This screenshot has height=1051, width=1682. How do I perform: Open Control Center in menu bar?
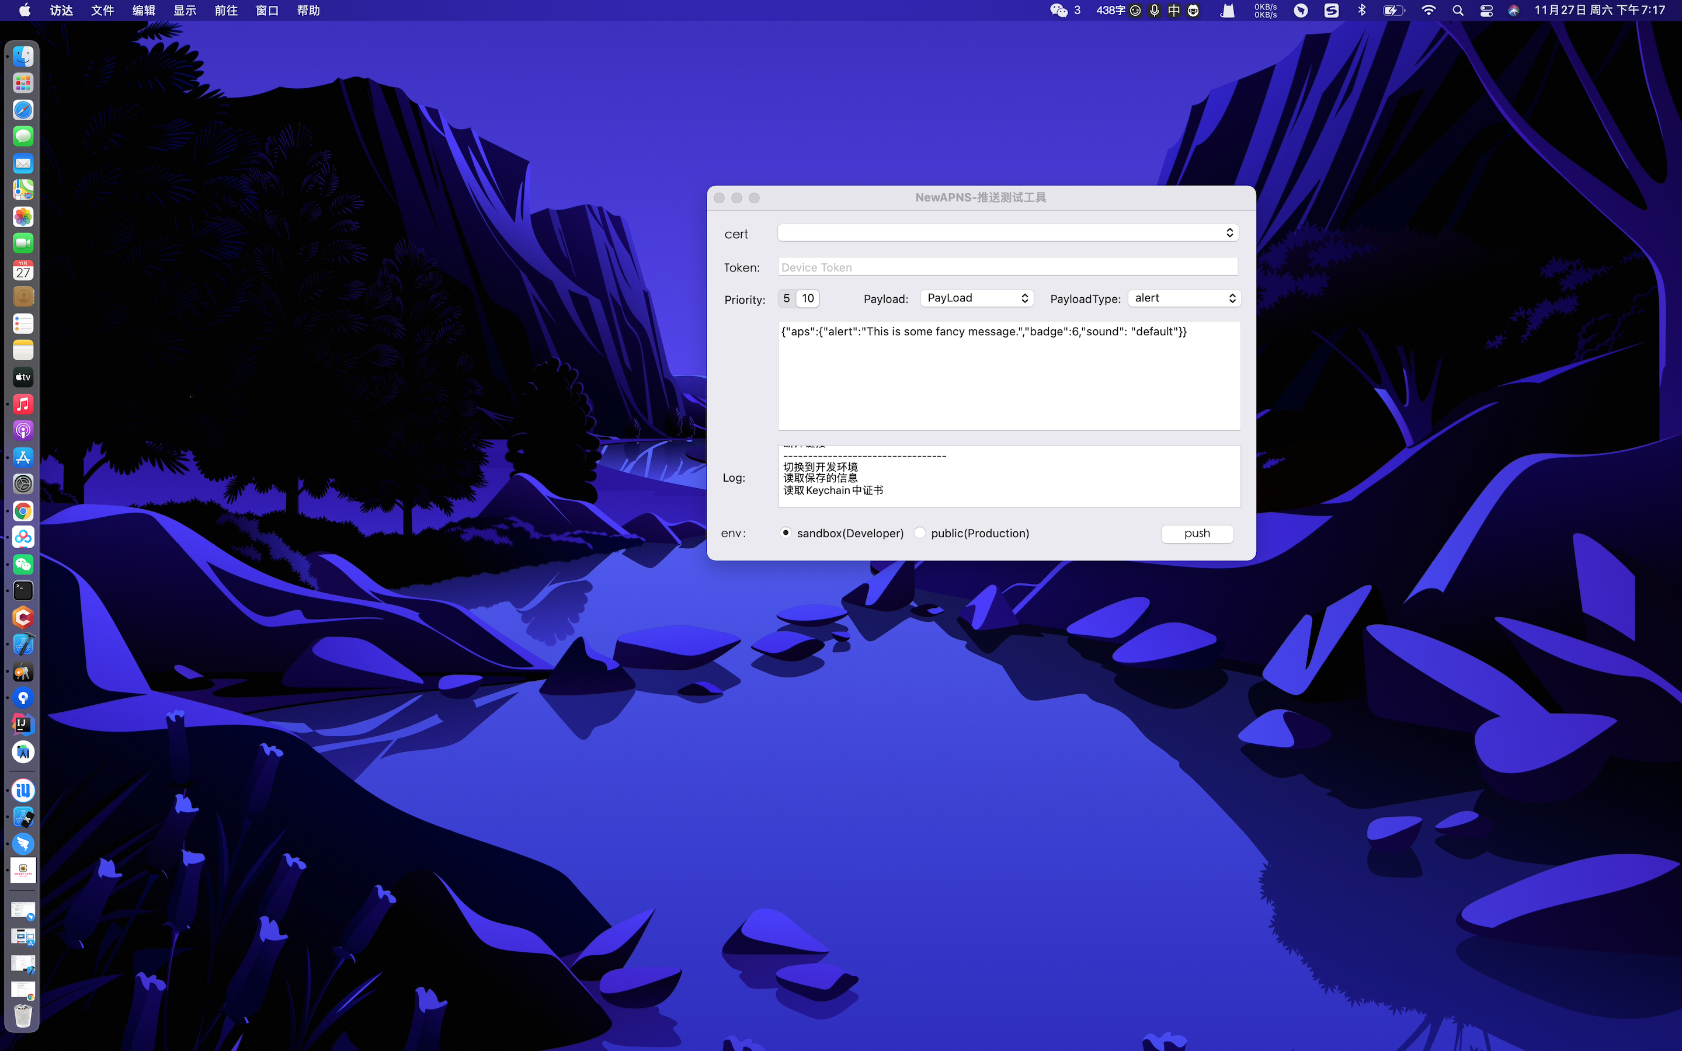1486,11
